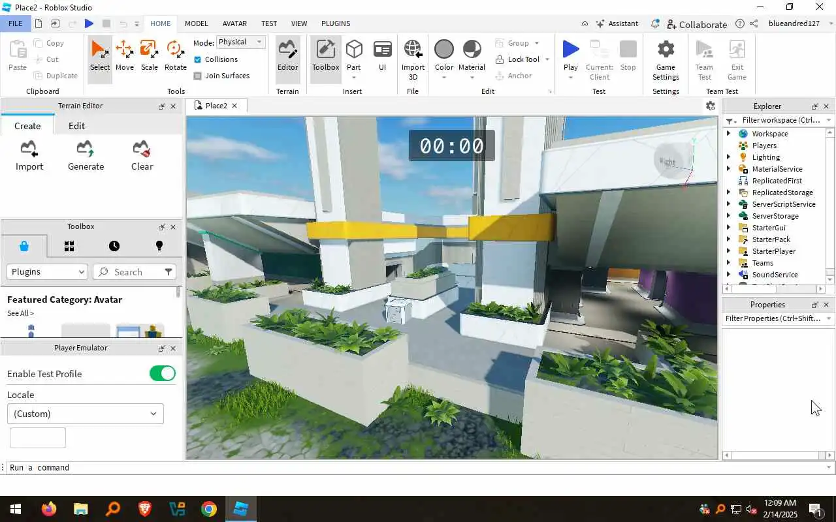Click the Material sphere icon

(x=472, y=50)
